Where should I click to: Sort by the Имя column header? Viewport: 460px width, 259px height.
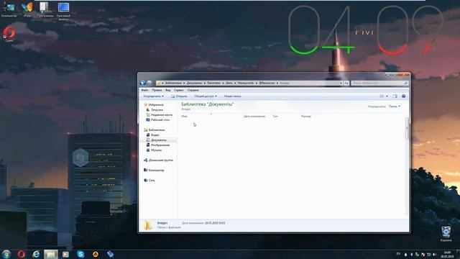184,117
